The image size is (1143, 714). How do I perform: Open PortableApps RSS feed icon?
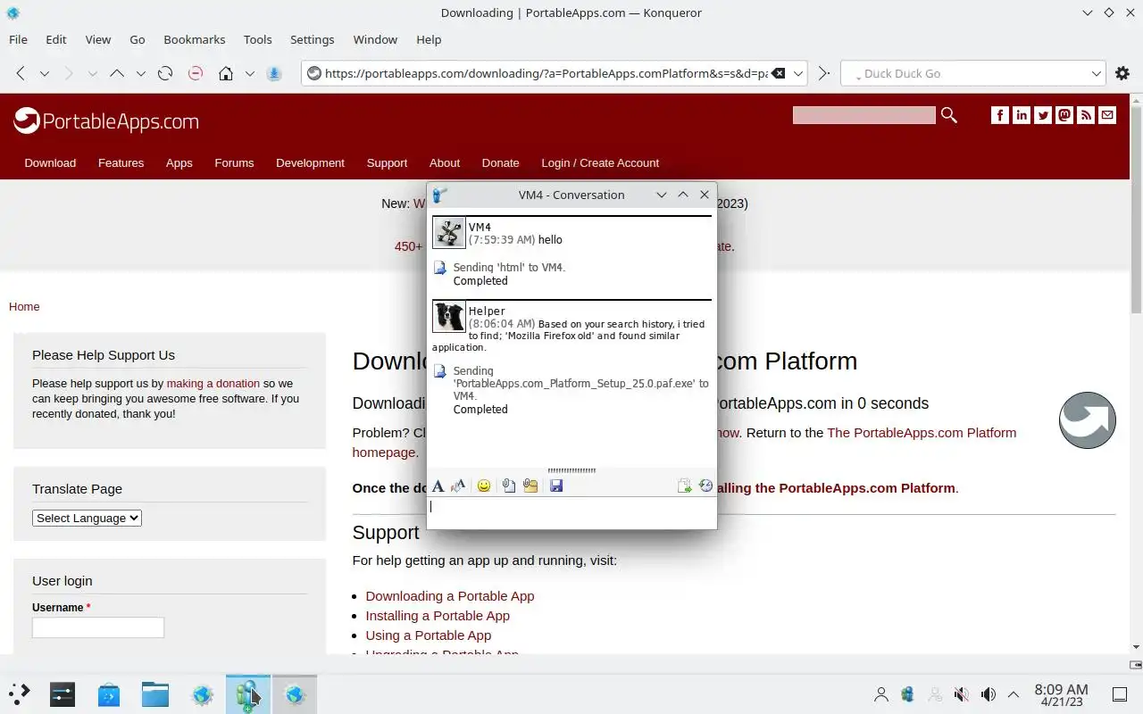(x=1086, y=115)
